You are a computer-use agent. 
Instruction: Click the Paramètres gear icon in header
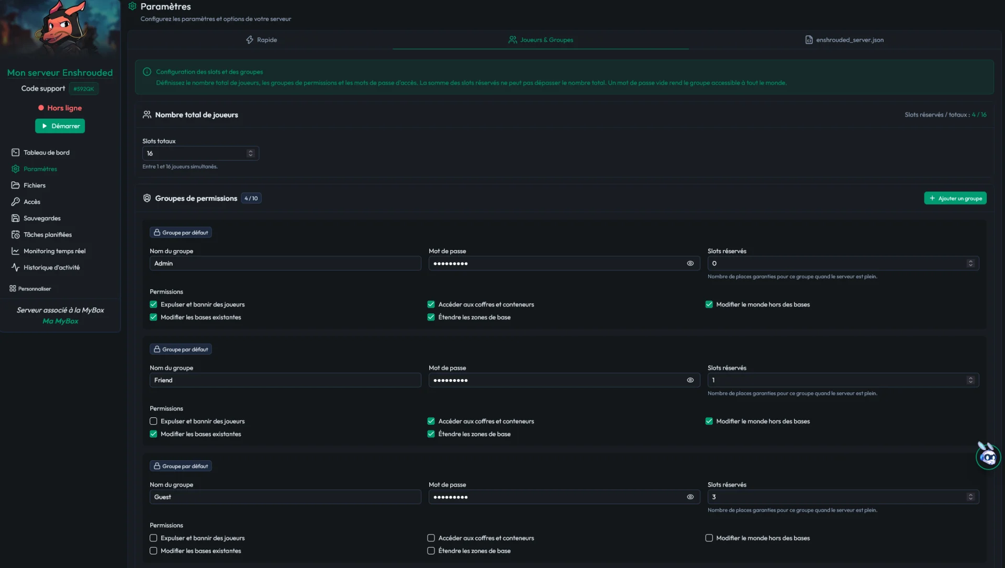tap(132, 6)
